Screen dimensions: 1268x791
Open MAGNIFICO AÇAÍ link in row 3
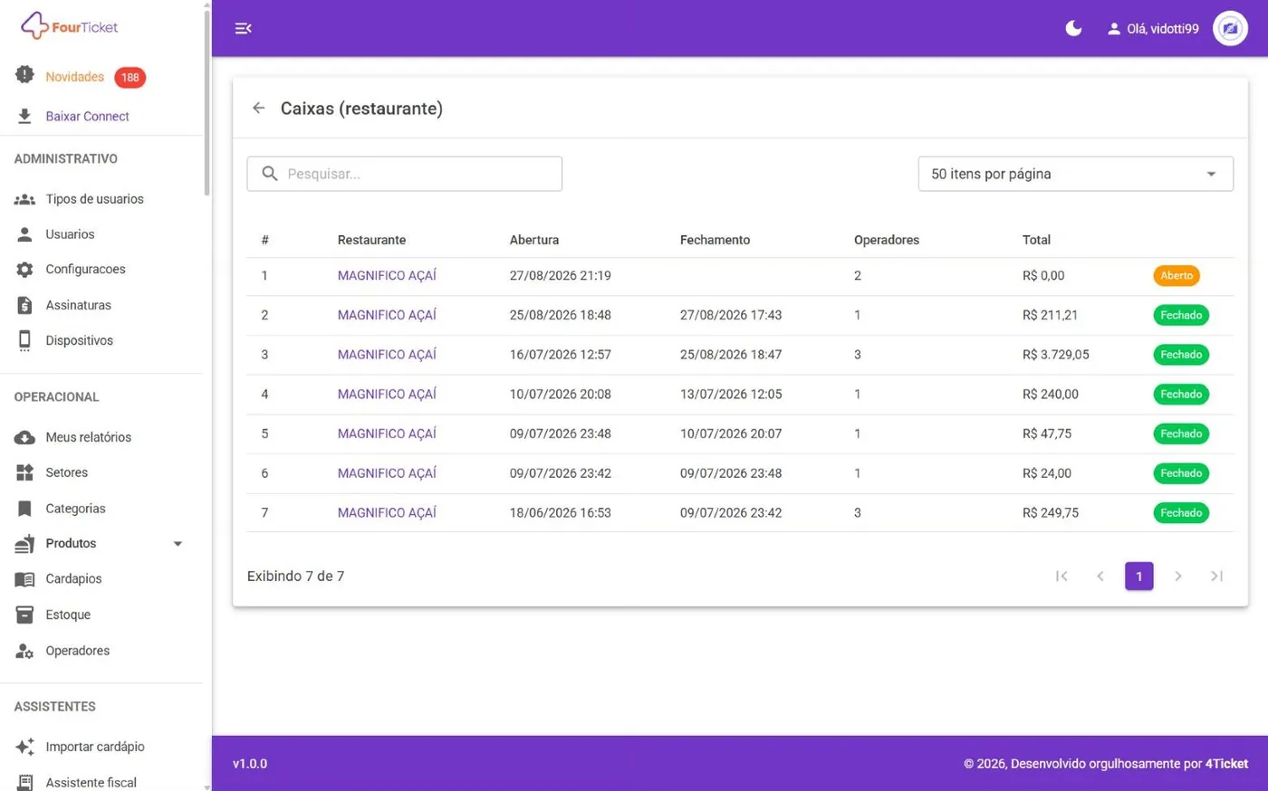(x=387, y=355)
